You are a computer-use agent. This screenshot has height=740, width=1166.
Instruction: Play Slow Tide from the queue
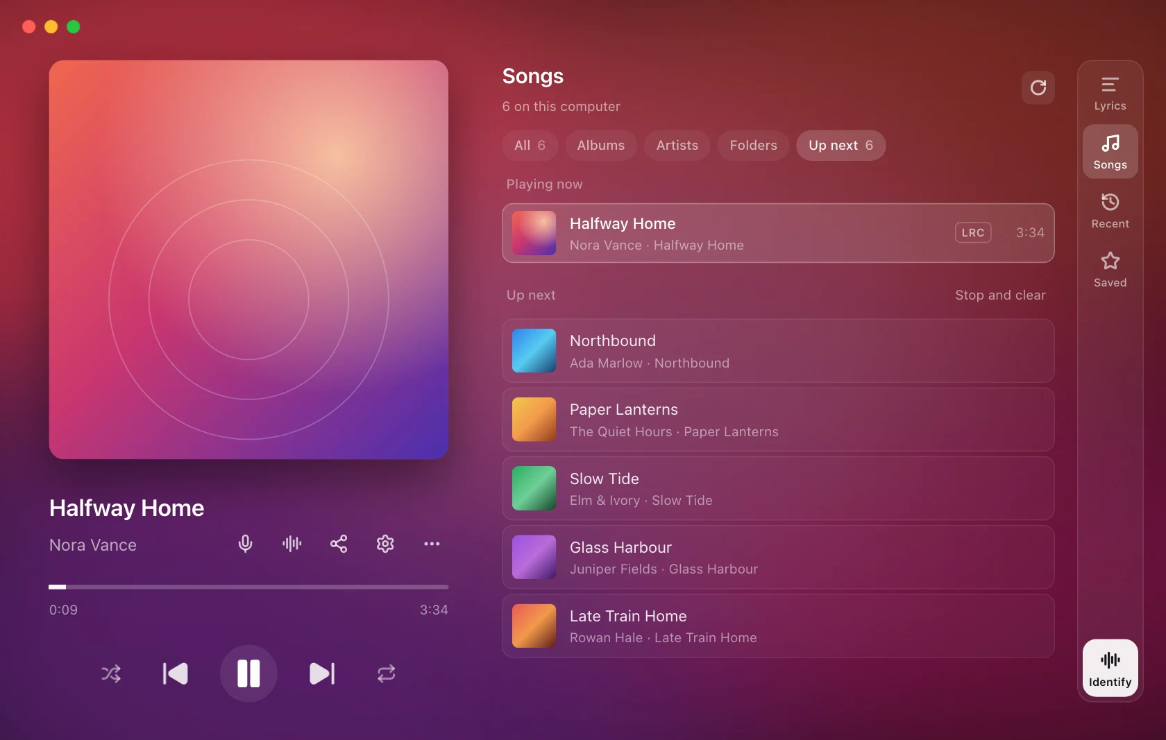(778, 488)
